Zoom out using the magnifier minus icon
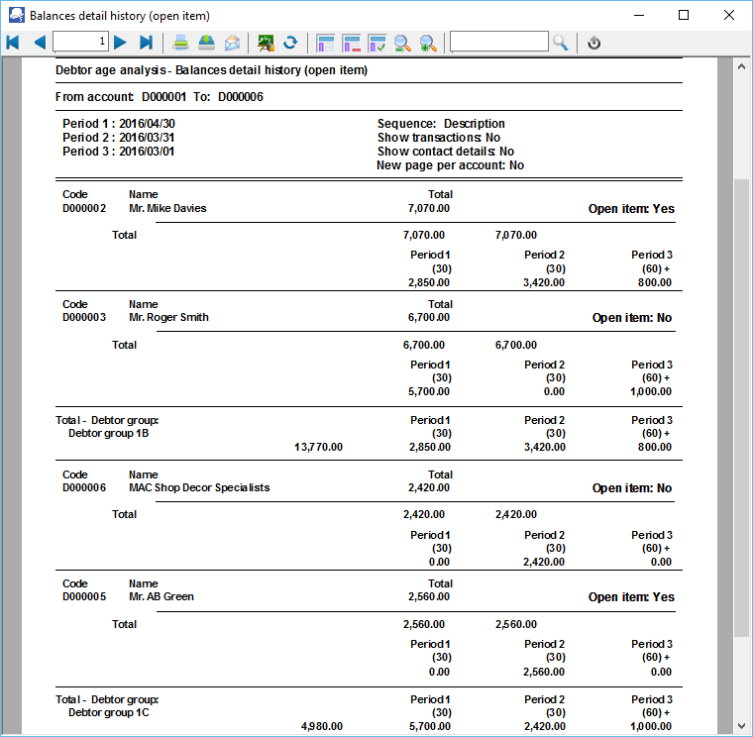753x737 pixels. coord(402,43)
